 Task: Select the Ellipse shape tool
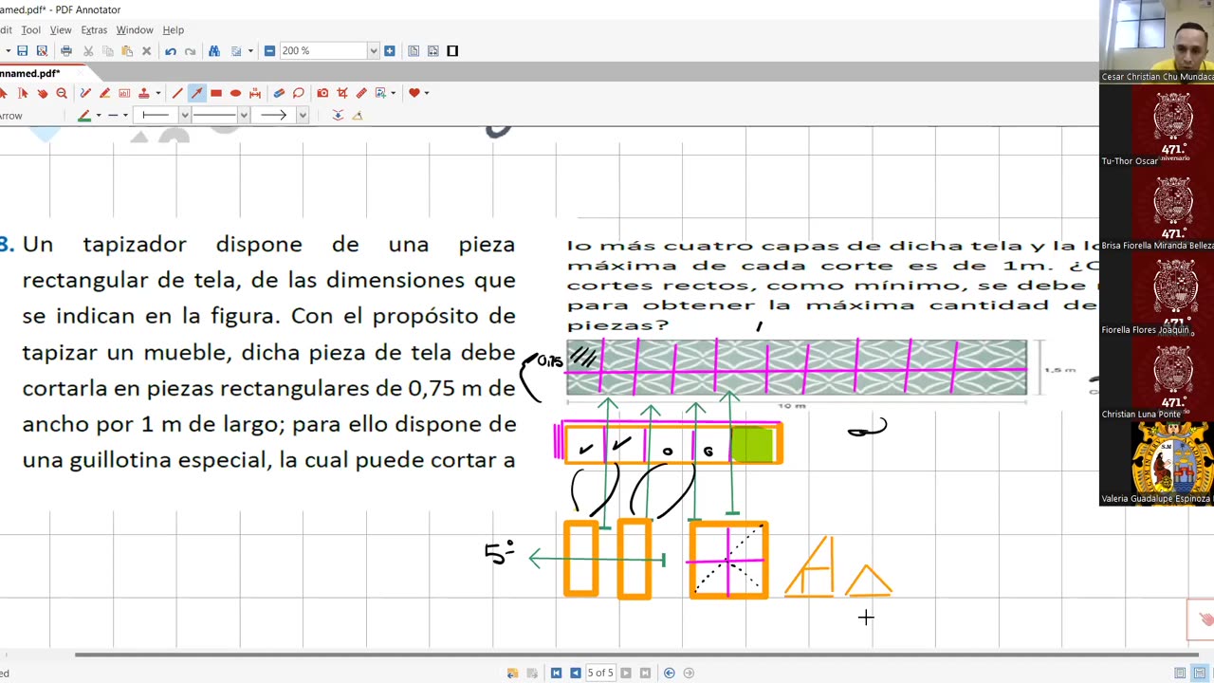pyautogui.click(x=235, y=93)
